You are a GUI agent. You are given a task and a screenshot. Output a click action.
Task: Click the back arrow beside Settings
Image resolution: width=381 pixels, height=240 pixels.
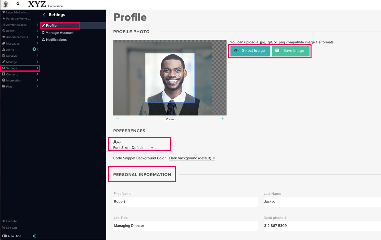coord(44,15)
